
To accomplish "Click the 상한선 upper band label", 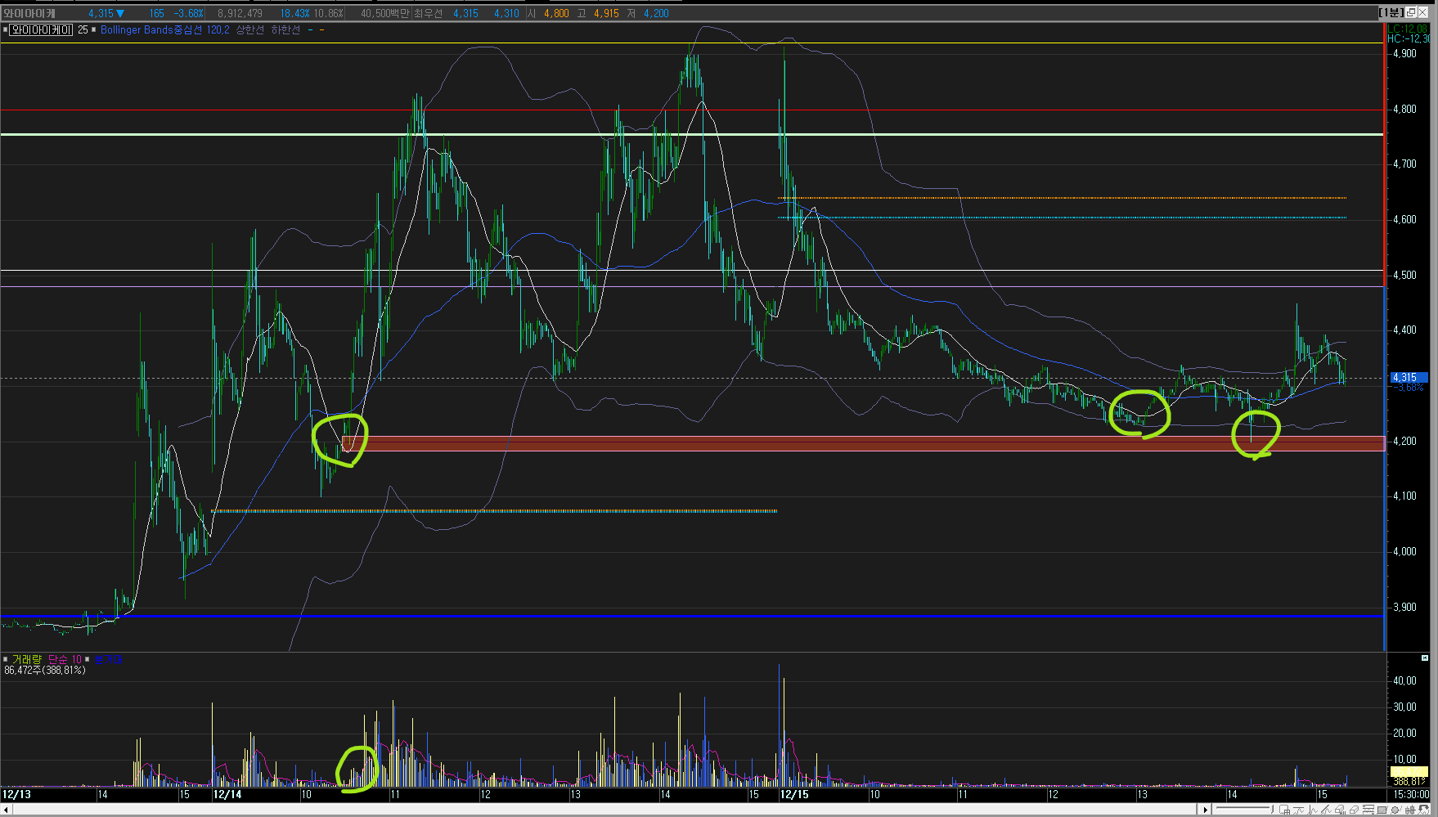I will point(249,29).
